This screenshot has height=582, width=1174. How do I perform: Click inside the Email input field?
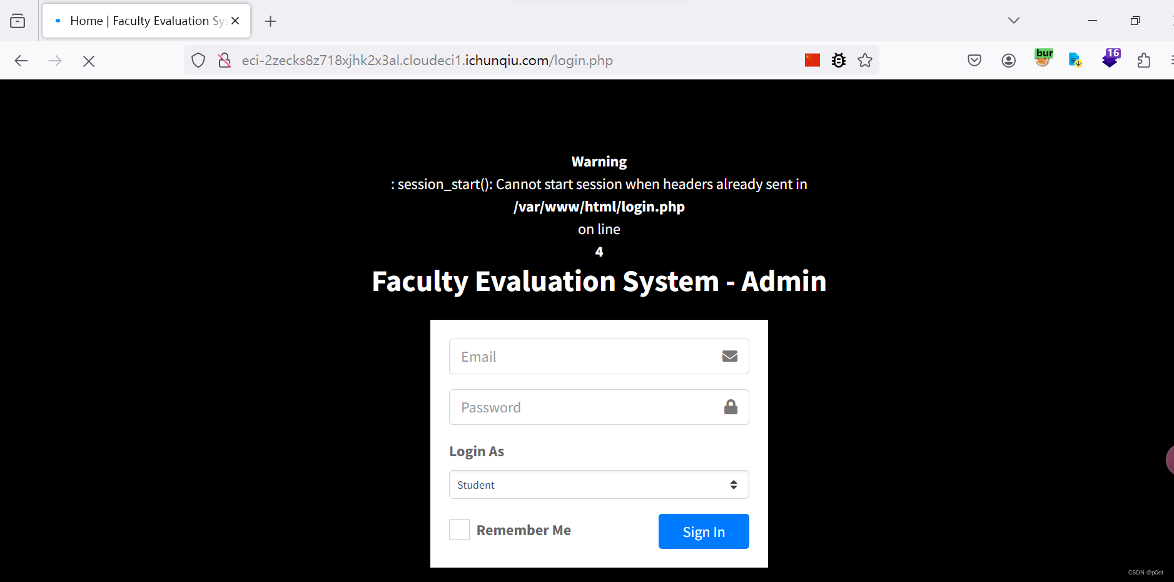[x=582, y=356]
